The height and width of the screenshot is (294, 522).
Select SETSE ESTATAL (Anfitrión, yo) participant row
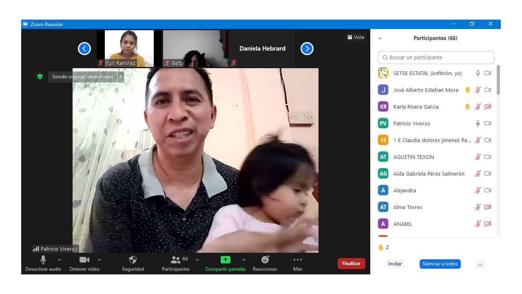tap(435, 73)
